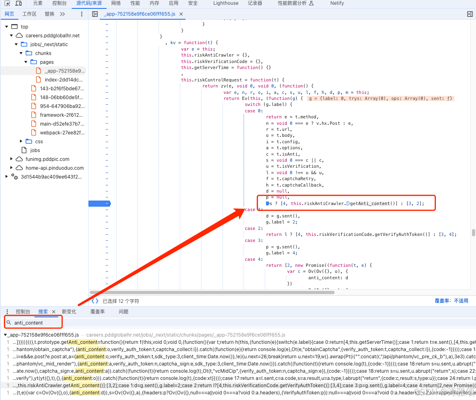The width and height of the screenshot is (476, 400).
Task: Expand the home-api.pinduoduo.com node
Action: [x=11, y=167]
